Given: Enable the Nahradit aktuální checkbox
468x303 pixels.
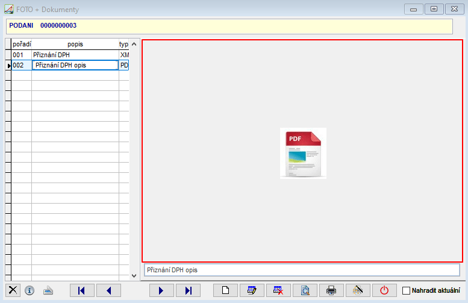Looking at the screenshot, I should pos(406,290).
